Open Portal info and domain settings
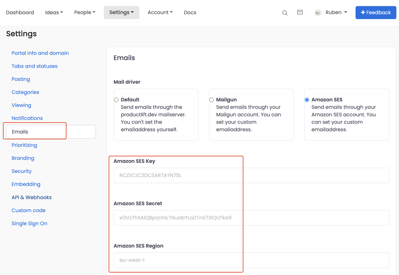Viewport: 399px width, 275px height. (x=40, y=53)
